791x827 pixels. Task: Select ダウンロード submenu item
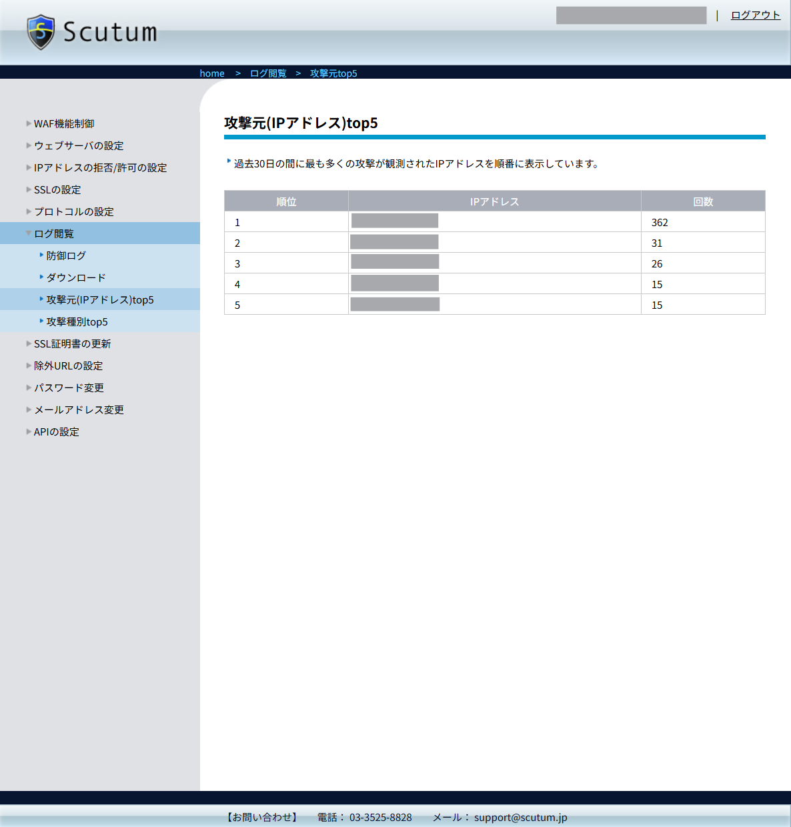pos(76,277)
